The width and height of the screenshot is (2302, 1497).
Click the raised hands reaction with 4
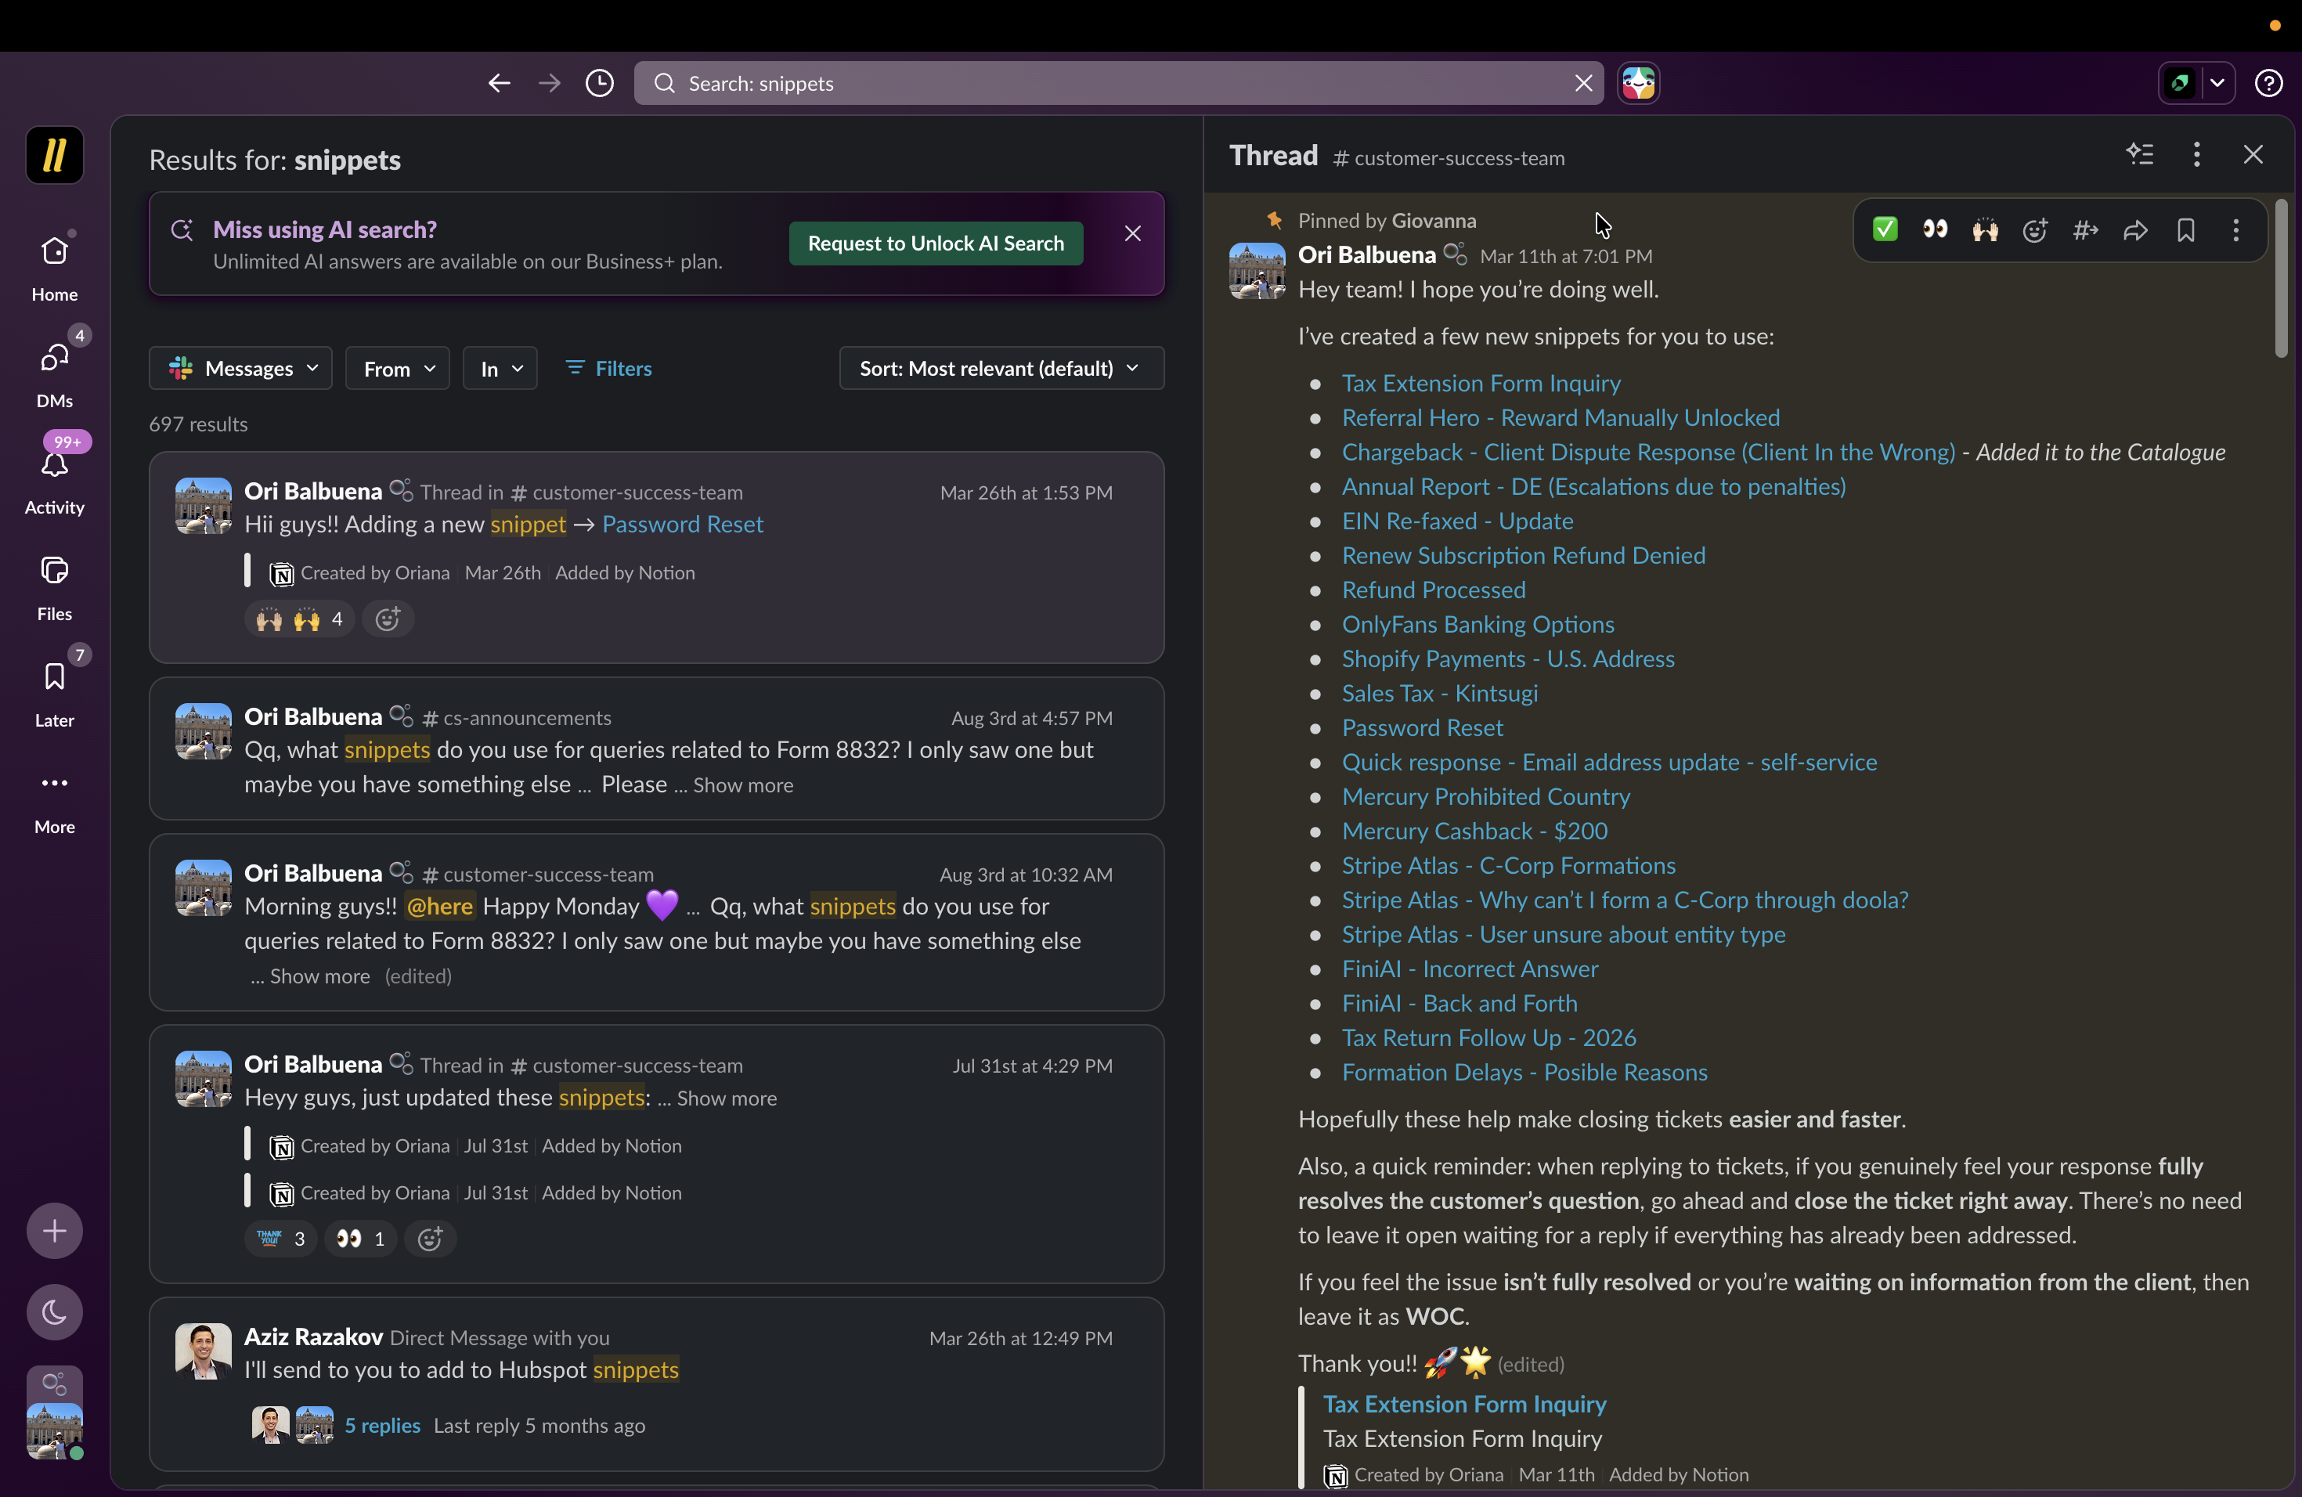point(300,619)
